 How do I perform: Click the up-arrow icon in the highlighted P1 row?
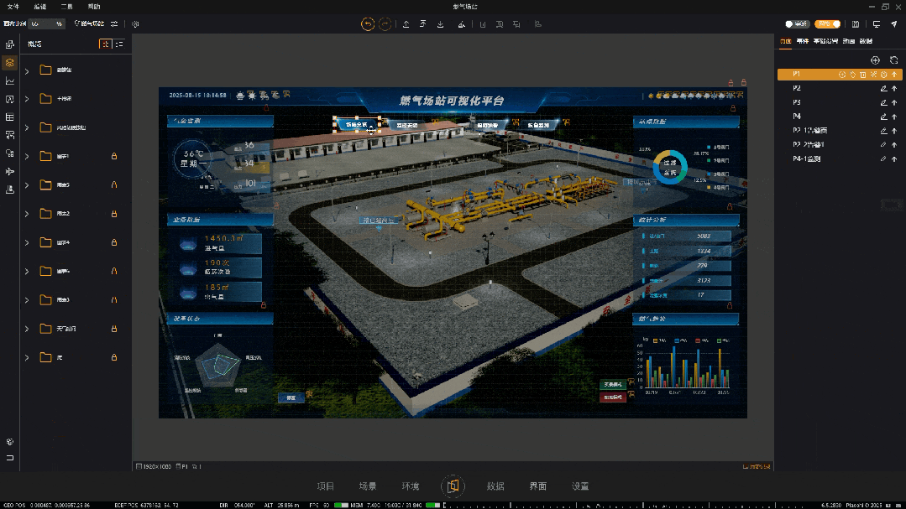[x=894, y=75]
